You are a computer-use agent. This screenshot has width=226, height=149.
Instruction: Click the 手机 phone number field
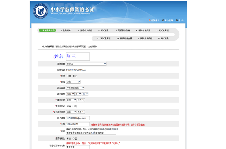coord(78,124)
